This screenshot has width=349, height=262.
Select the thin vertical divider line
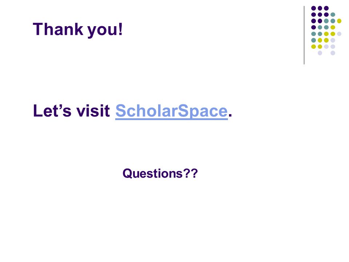tap(304, 35)
